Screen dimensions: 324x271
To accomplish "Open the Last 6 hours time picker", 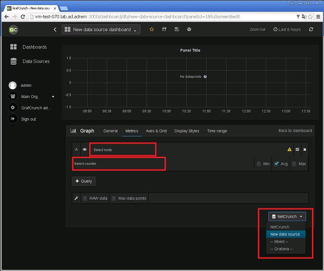I will pyautogui.click(x=287, y=29).
